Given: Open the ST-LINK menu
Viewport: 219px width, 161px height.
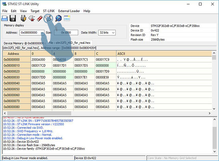Looking at the screenshot, I should pyautogui.click(x=49, y=11).
